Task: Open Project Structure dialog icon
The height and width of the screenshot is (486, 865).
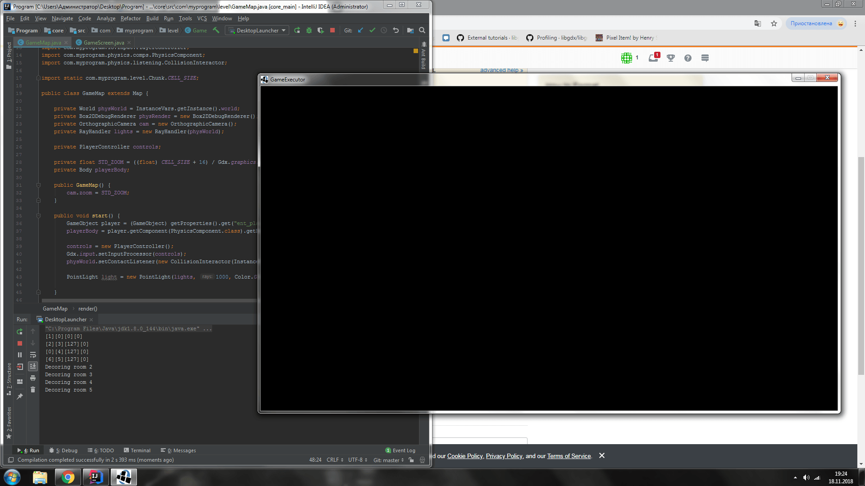Action: [x=410, y=30]
